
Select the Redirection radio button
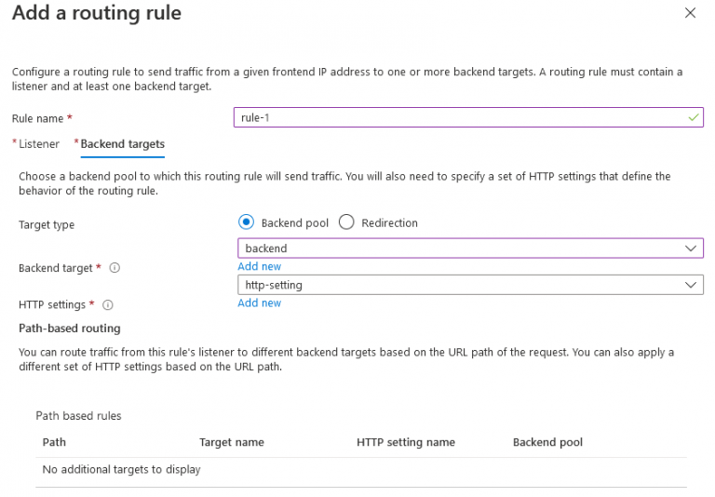coord(346,222)
